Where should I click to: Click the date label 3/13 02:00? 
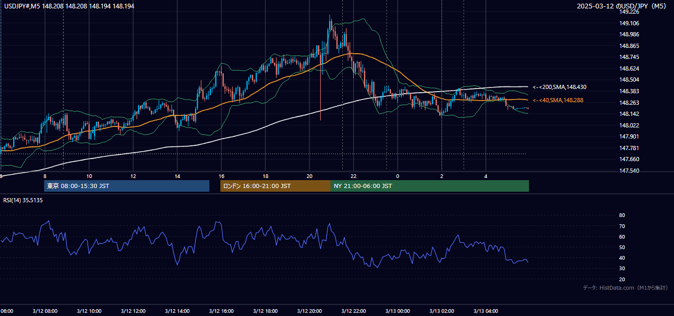click(x=441, y=311)
